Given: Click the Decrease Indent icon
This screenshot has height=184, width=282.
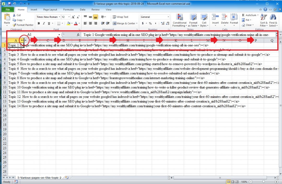Looking at the screenshot, I should 103,23.
